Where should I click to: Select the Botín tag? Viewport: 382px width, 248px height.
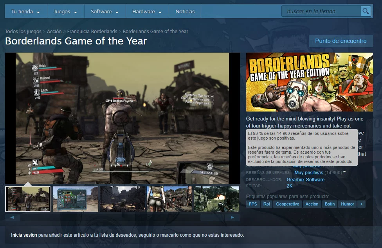click(x=330, y=204)
